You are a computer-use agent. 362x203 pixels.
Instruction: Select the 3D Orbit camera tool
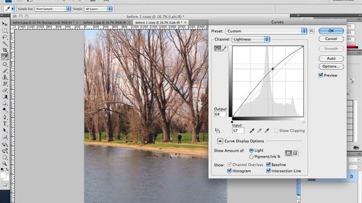coord(5,151)
